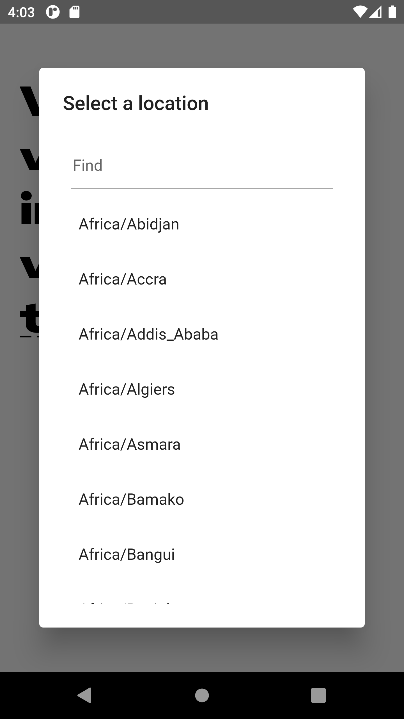Pick Africa/Addis_Ababa as location
The width and height of the screenshot is (404, 719).
pos(202,334)
